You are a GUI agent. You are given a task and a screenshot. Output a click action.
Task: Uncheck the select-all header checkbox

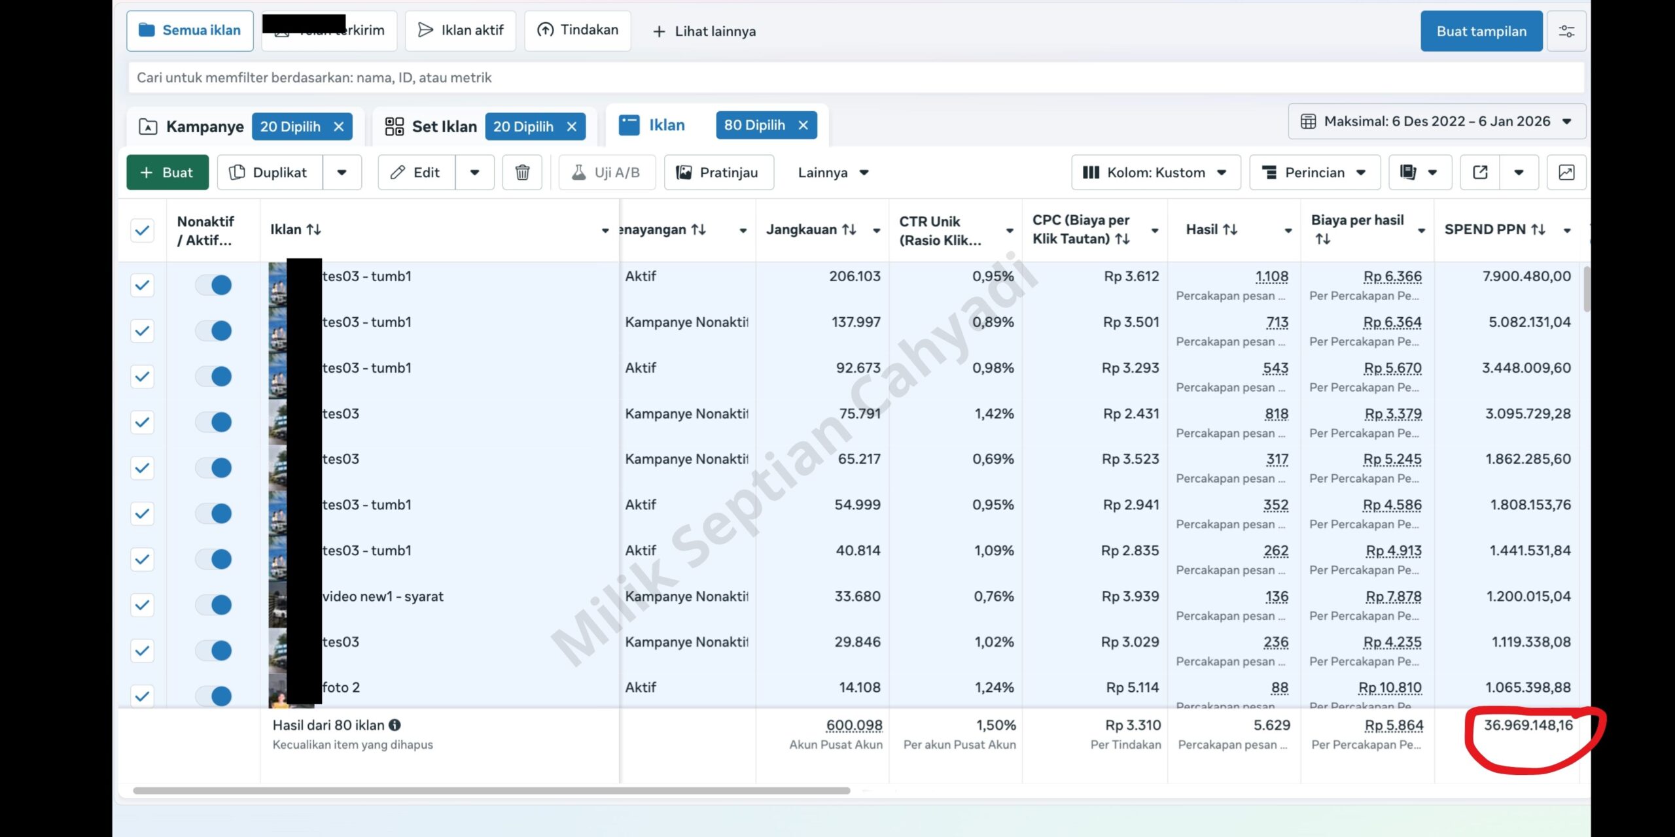click(x=142, y=230)
